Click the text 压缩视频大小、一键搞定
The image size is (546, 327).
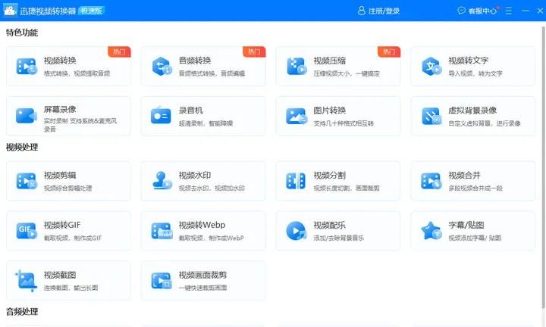347,73
